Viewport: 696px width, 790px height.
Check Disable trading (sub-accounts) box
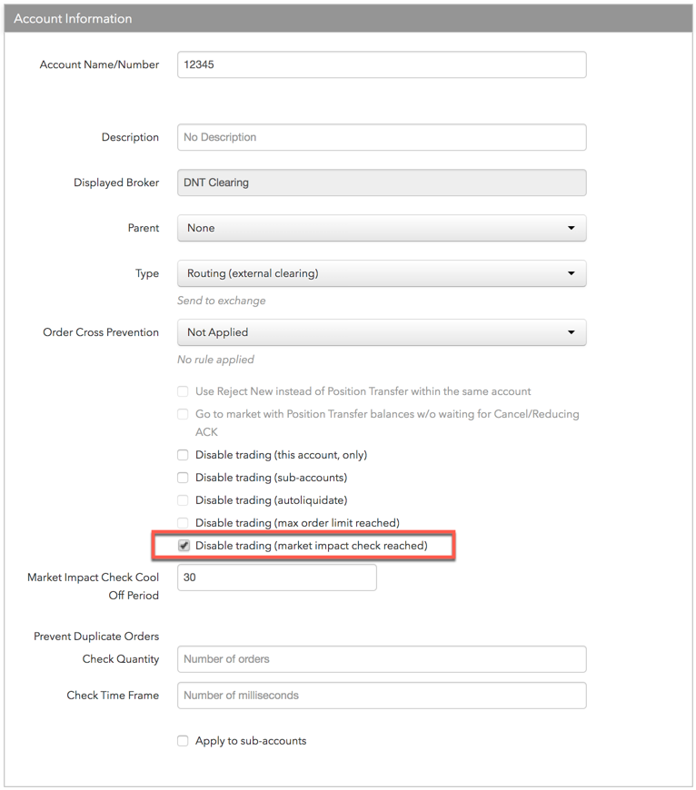pyautogui.click(x=183, y=478)
